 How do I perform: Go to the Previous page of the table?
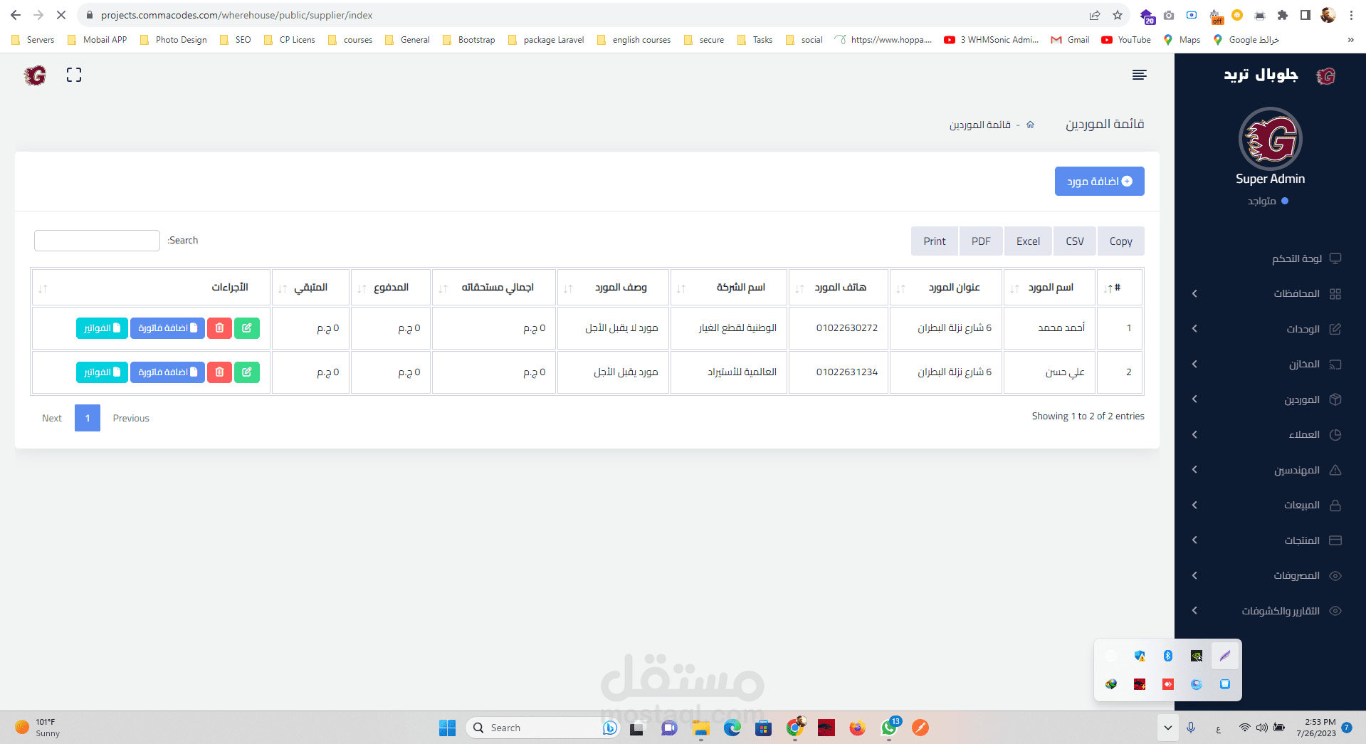131,418
